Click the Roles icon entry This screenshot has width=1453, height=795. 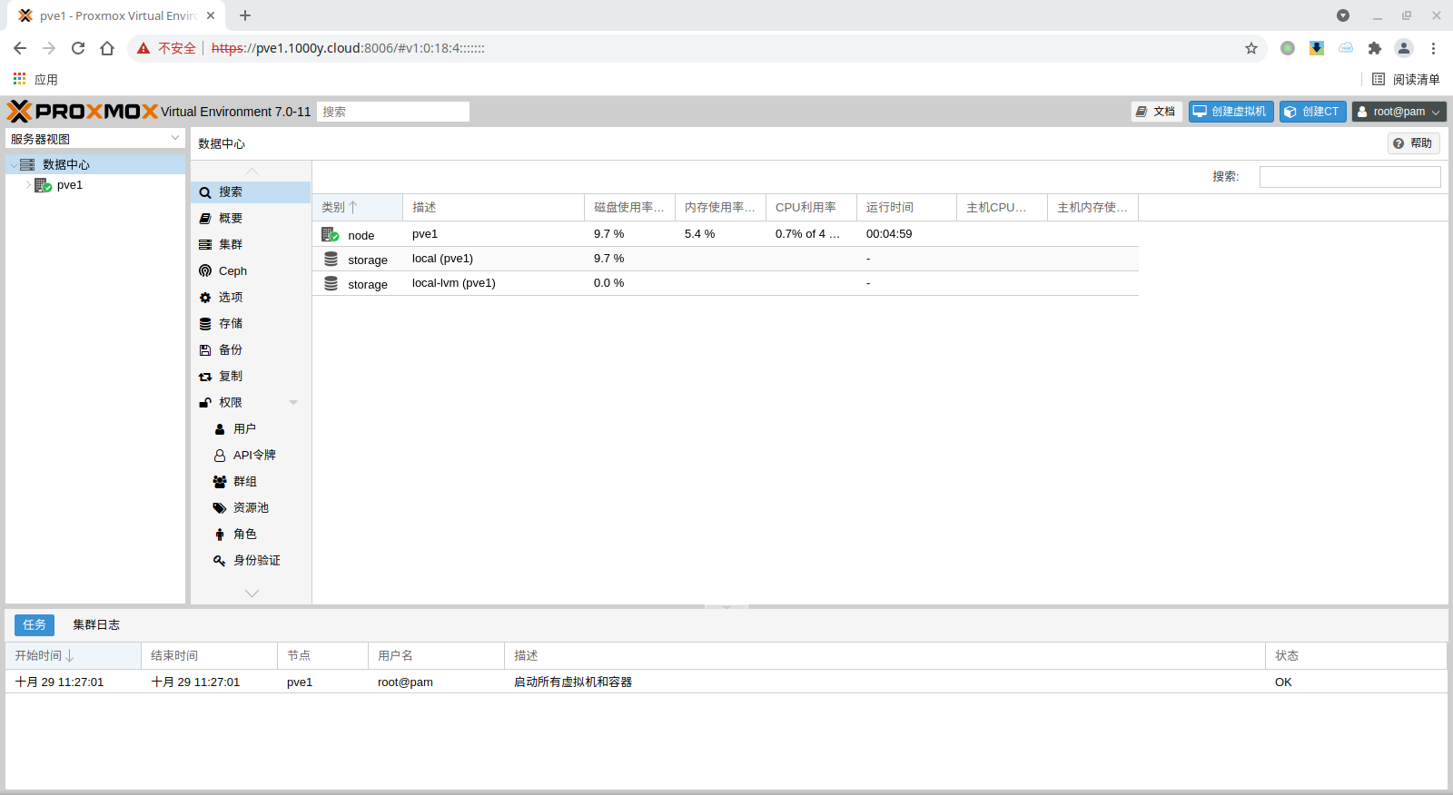tap(220, 534)
